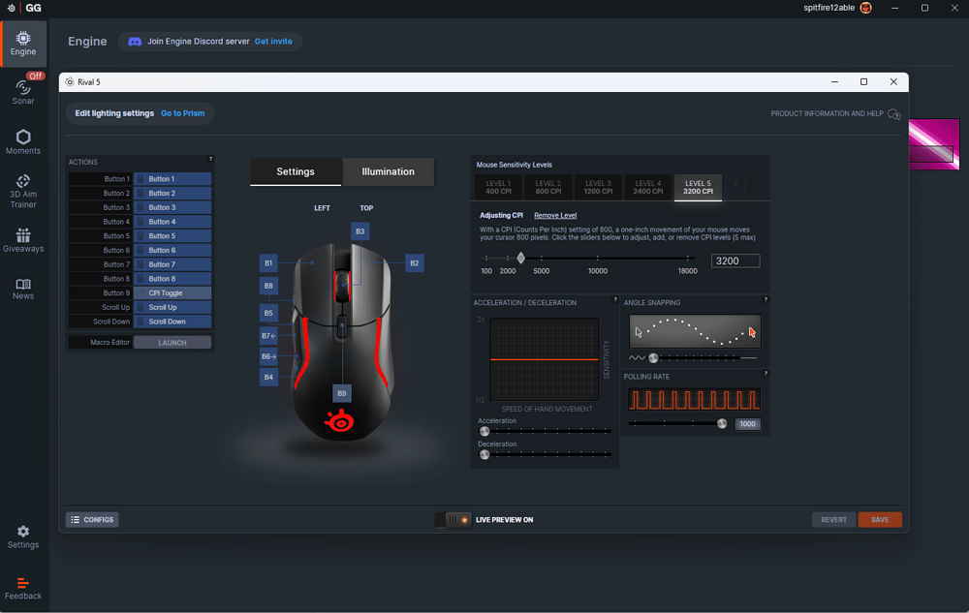Screen dimensions: 969x613
Task: Select mouse button B9 on the diagram
Action: click(342, 393)
